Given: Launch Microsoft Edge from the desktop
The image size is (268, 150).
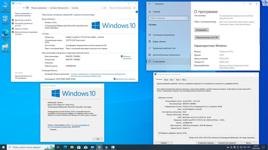Looking at the screenshot, I should 5,34.
